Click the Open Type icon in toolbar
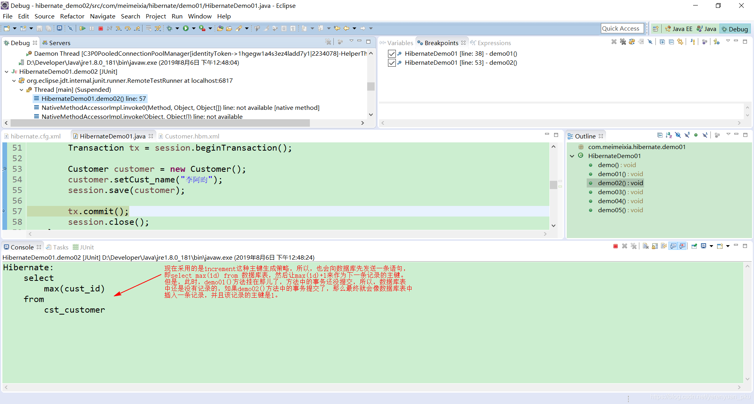Image resolution: width=754 pixels, height=404 pixels. tap(220, 28)
